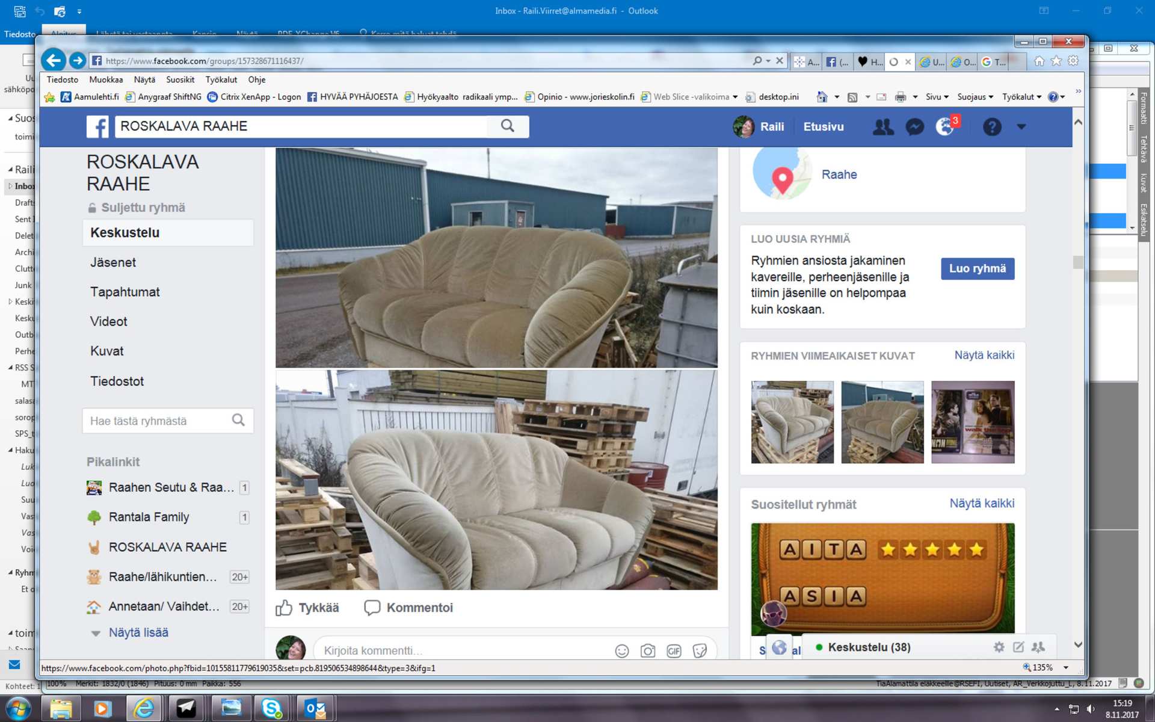Click the Facebook help question mark icon
Screen dimensions: 1155x722
point(992,127)
